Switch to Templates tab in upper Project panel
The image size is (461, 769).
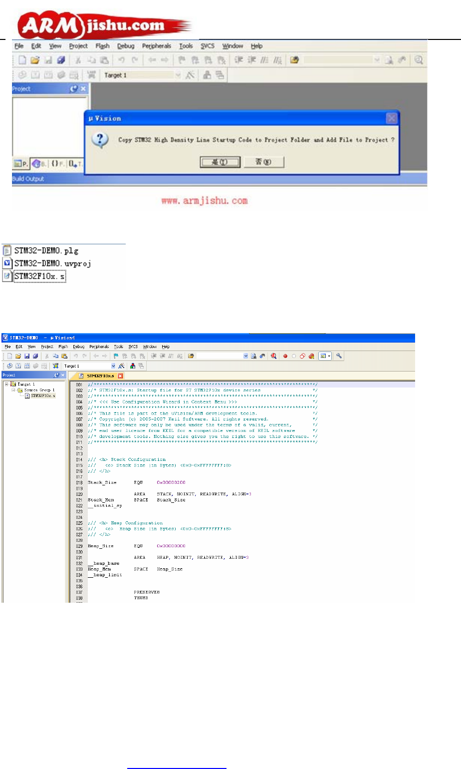pos(75,163)
